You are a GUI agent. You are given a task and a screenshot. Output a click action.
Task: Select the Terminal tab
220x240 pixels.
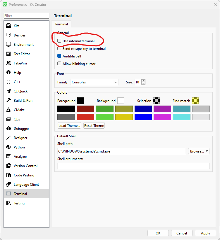tap(61, 24)
